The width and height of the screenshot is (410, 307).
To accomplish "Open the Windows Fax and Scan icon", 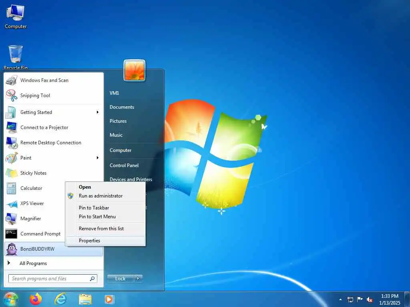I will pos(12,80).
